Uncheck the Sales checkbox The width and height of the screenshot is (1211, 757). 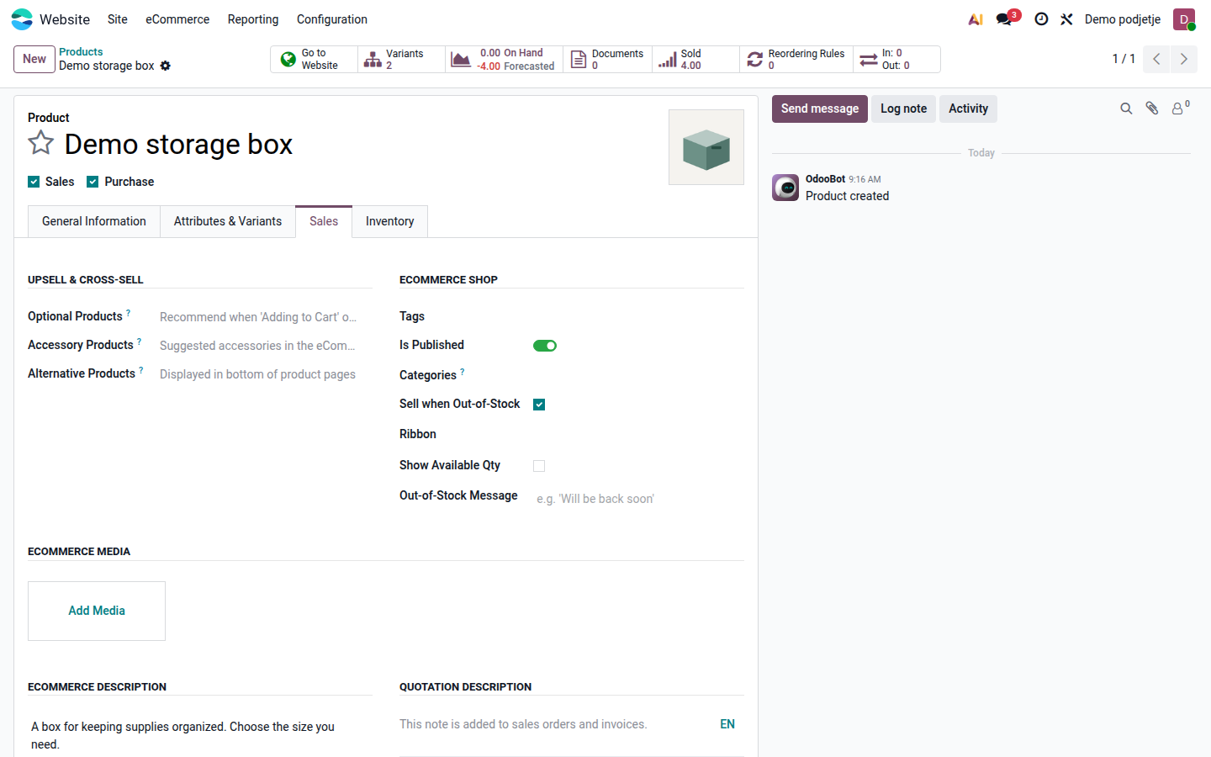(x=34, y=182)
